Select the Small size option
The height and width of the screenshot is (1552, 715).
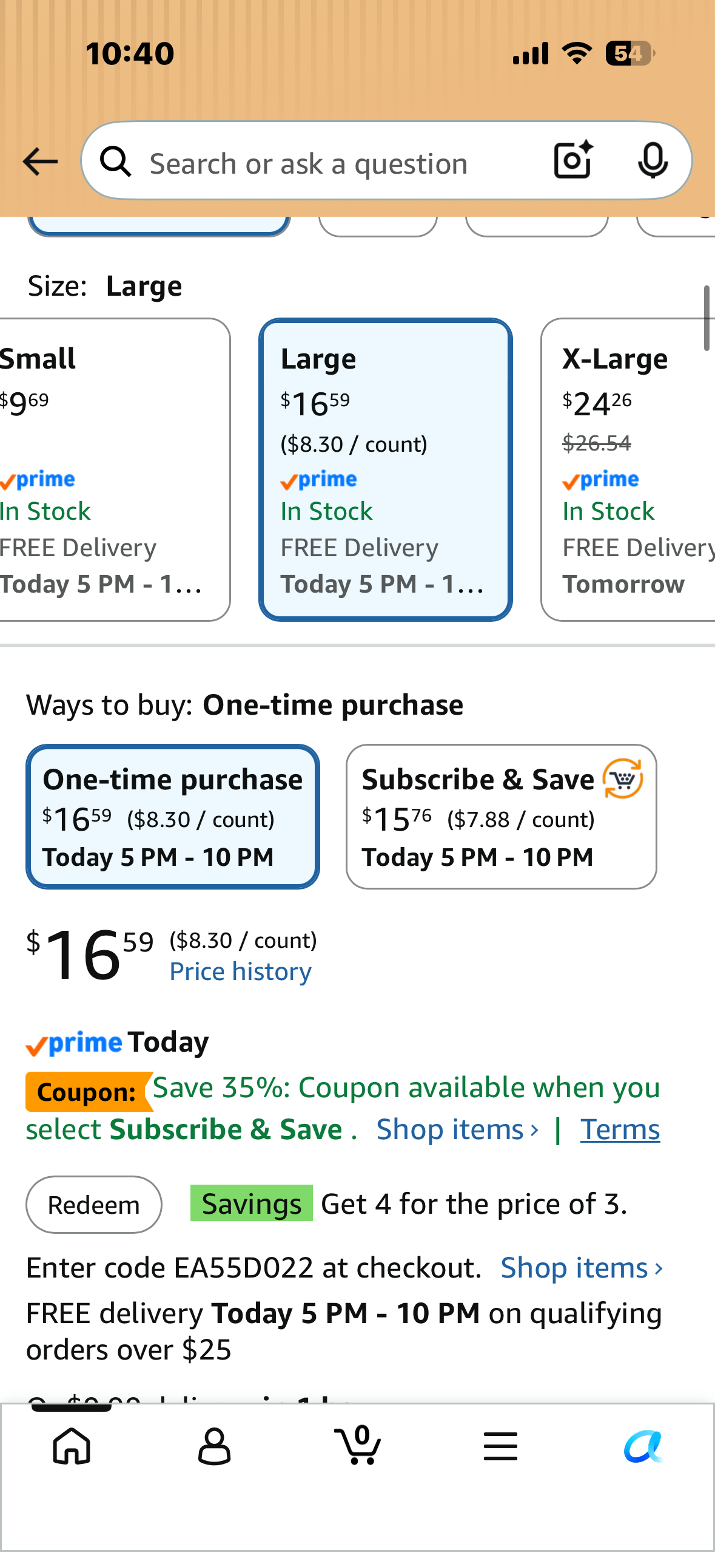click(x=113, y=469)
